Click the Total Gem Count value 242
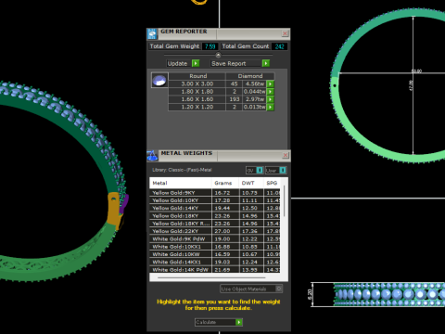The width and height of the screenshot is (445, 334). 280,46
